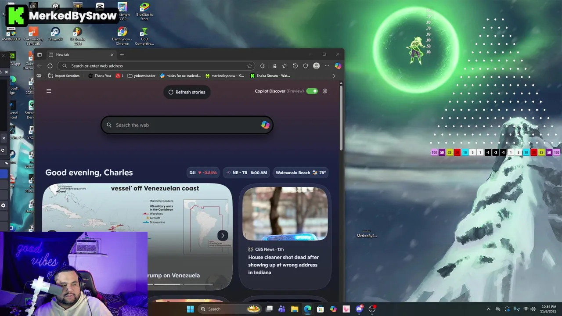Open volume control in system tray

click(x=534, y=309)
